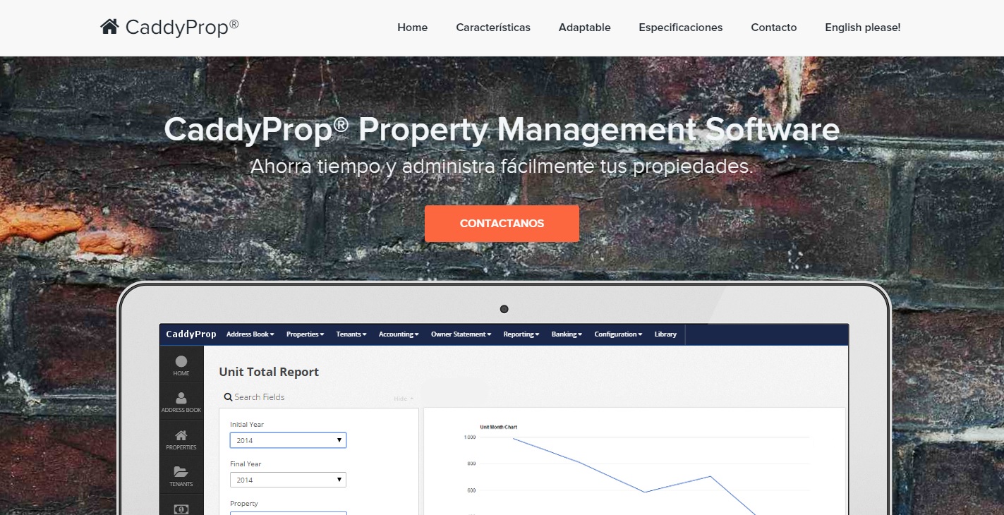Expand the Owner Statement menu
Viewport: 1004px width, 515px height.
461,334
